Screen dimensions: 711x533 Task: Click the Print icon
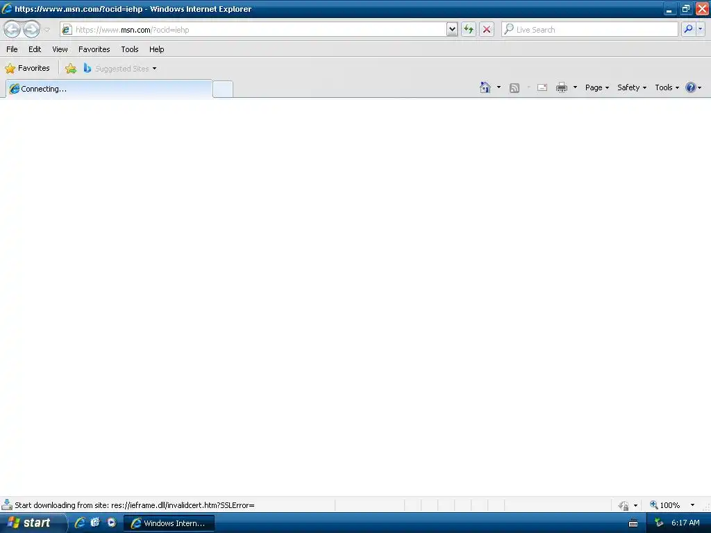[x=562, y=87]
